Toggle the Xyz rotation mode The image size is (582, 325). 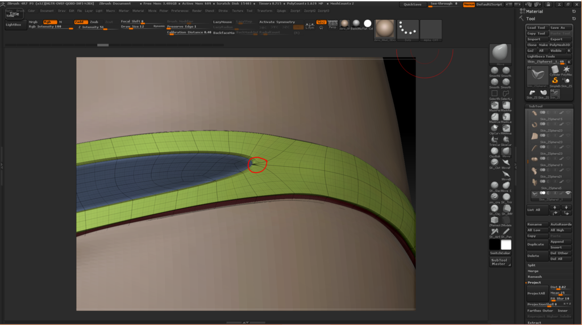point(321,22)
